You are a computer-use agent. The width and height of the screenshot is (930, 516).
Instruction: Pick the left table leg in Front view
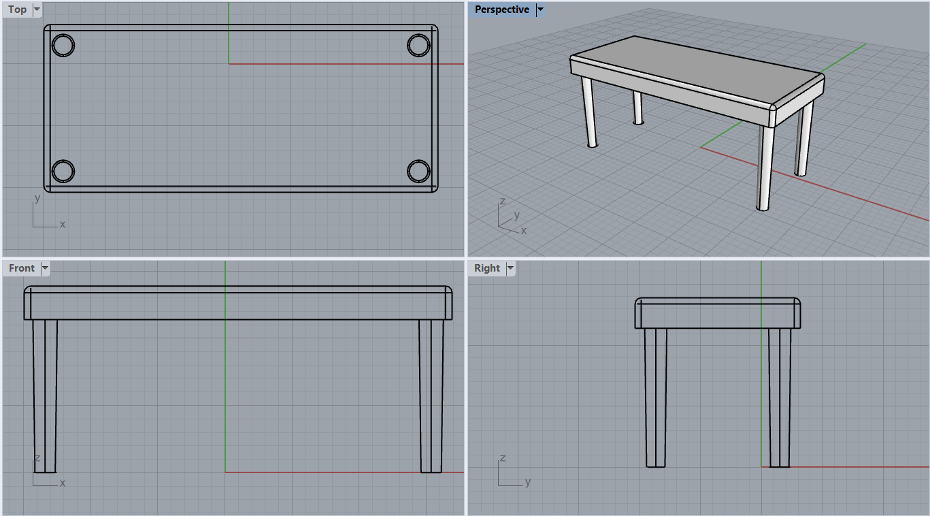44,396
